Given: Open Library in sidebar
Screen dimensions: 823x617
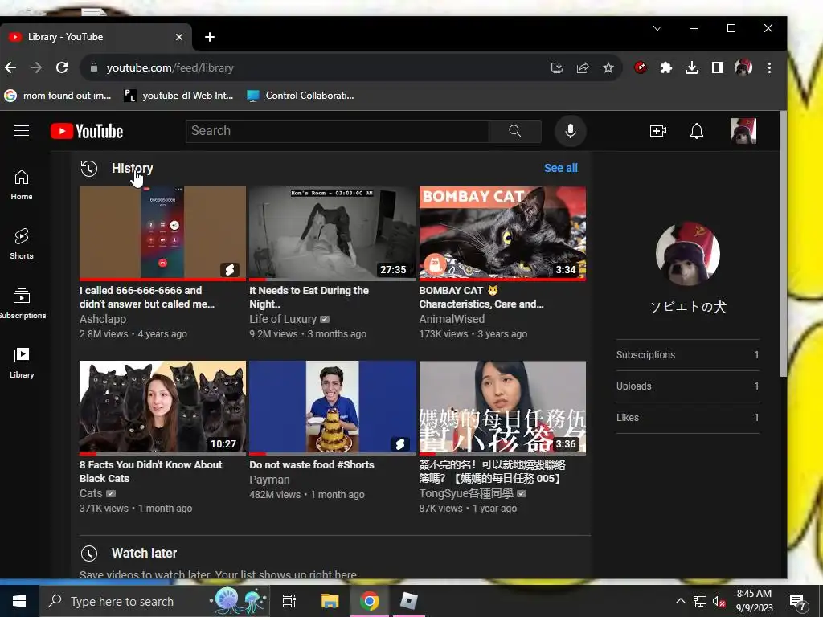Looking at the screenshot, I should point(22,362).
